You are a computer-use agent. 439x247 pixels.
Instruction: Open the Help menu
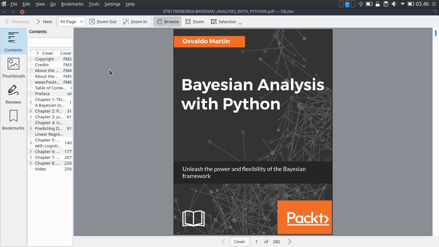tap(130, 4)
